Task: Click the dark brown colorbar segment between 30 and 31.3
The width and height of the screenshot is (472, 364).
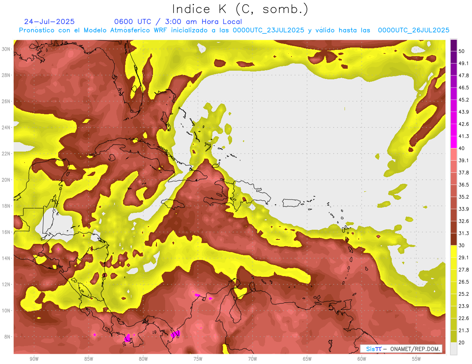Action: pos(454,239)
